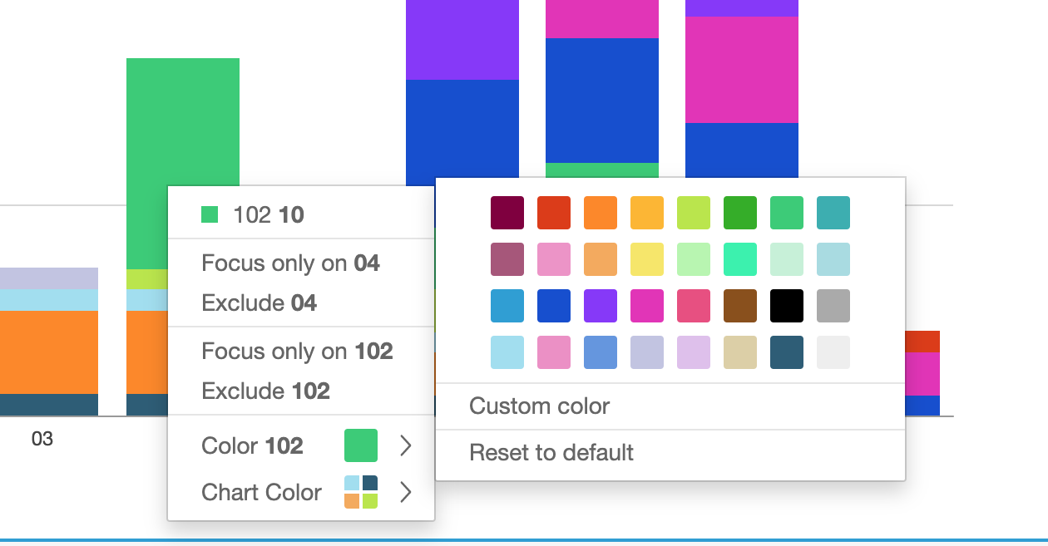Select the teal swatch in top row
Image resolution: width=1048 pixels, height=546 pixels.
click(833, 213)
